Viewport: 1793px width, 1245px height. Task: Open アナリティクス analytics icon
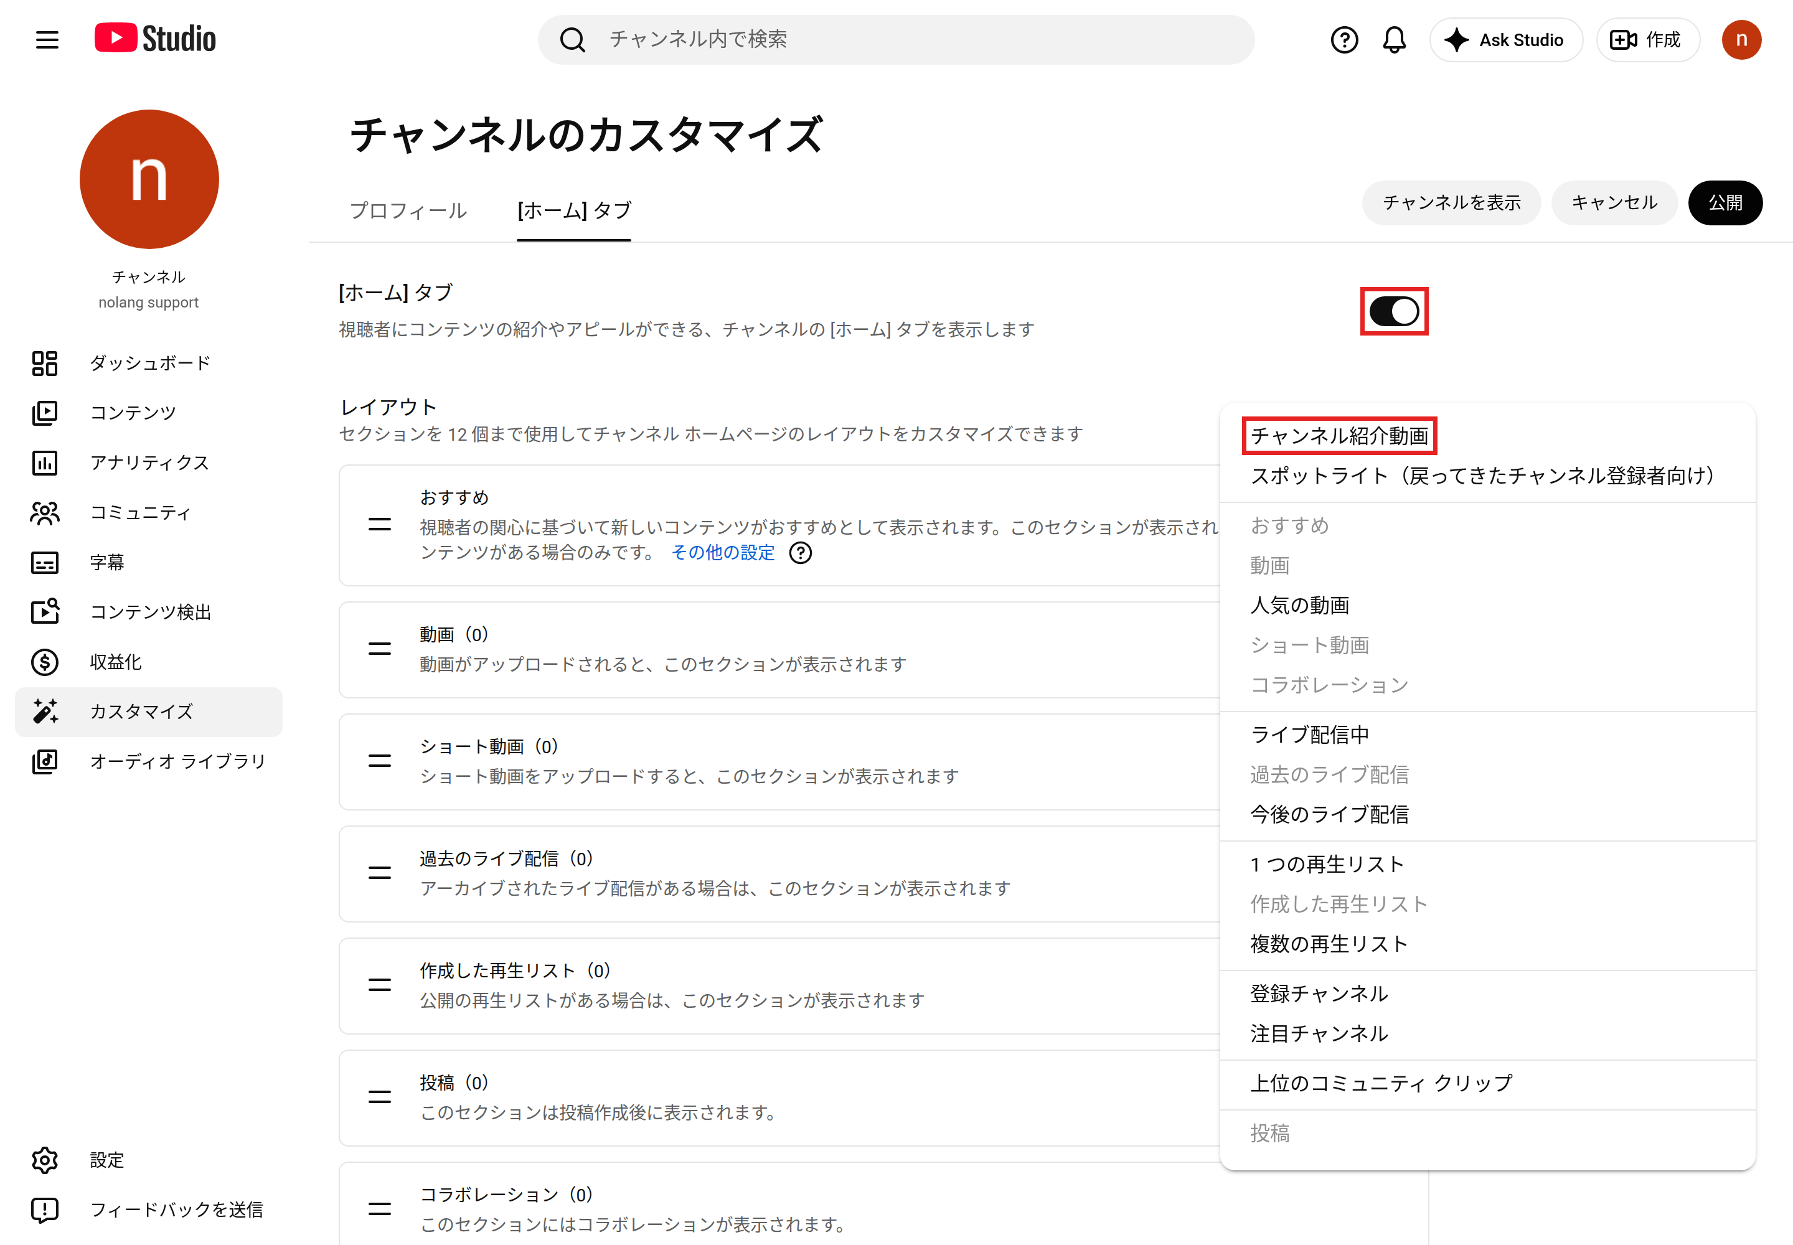click(x=44, y=463)
